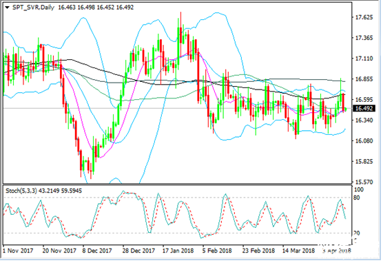Click the 23 Feb 2018 date label
This screenshot has width=383, height=263.
(x=258, y=251)
